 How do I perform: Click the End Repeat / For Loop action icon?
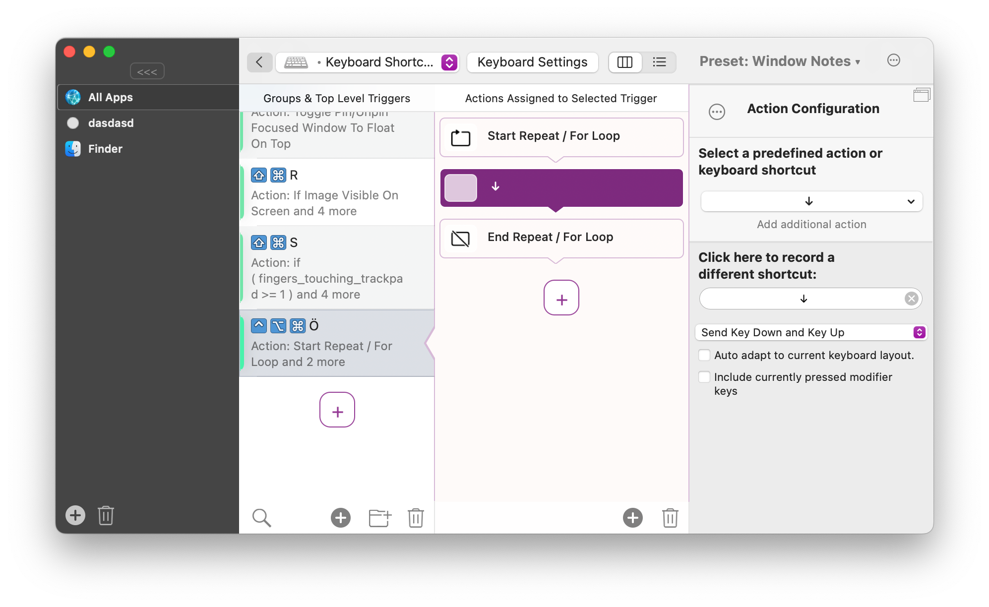pos(460,239)
